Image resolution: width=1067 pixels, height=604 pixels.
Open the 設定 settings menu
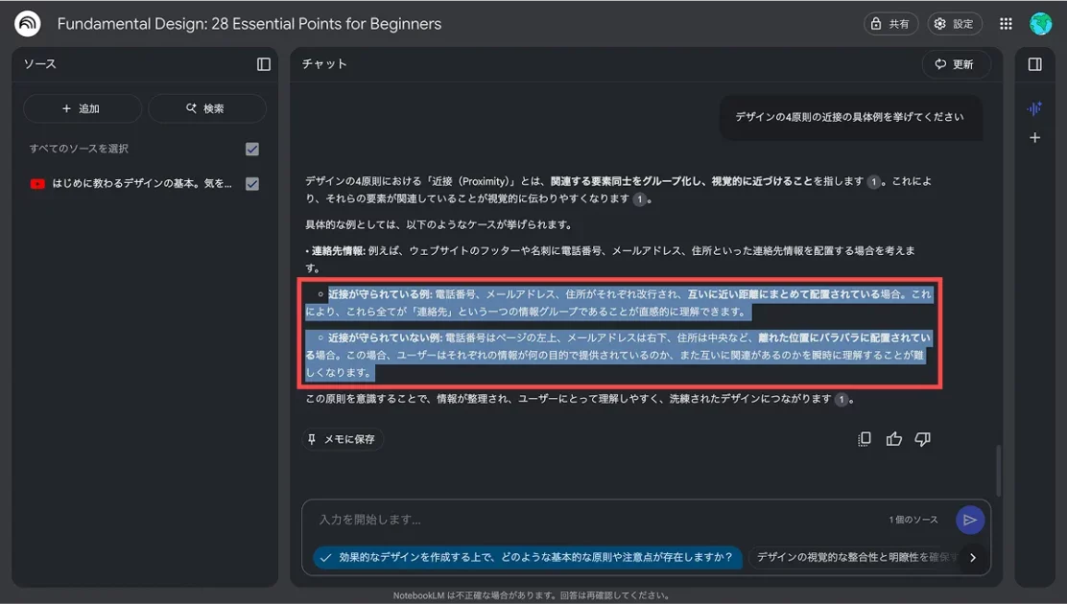[x=954, y=24]
